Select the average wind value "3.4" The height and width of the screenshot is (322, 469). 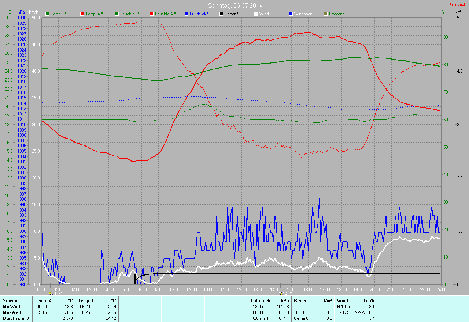pos(371,318)
